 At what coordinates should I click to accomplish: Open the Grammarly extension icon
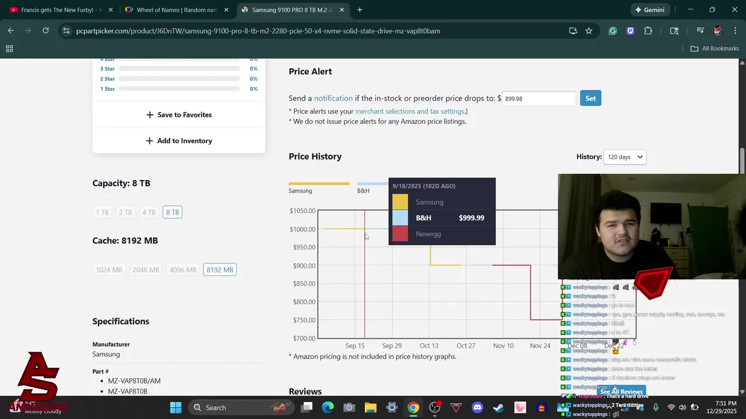pyautogui.click(x=613, y=31)
